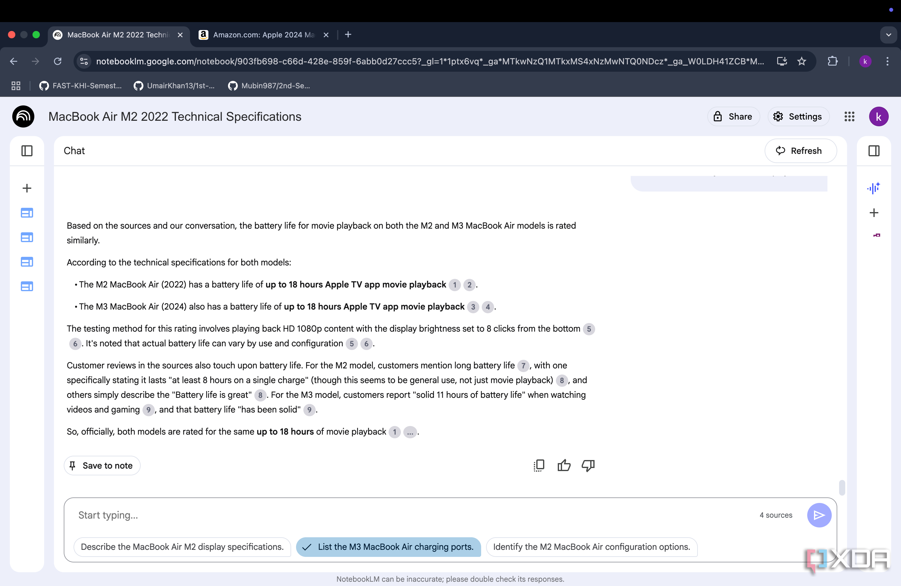Open the audio overview sparkle icon
Screen dimensions: 901x586
874,188
